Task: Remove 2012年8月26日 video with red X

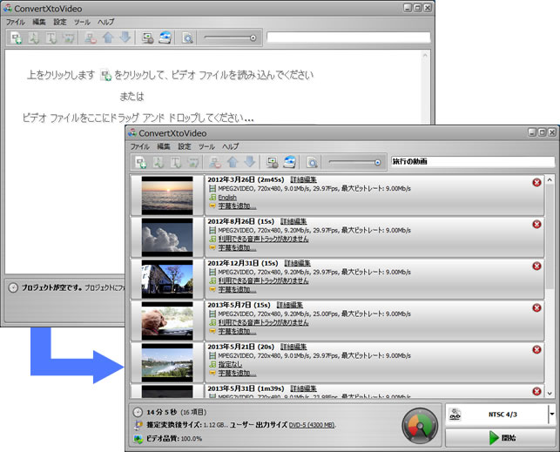Action: click(536, 224)
